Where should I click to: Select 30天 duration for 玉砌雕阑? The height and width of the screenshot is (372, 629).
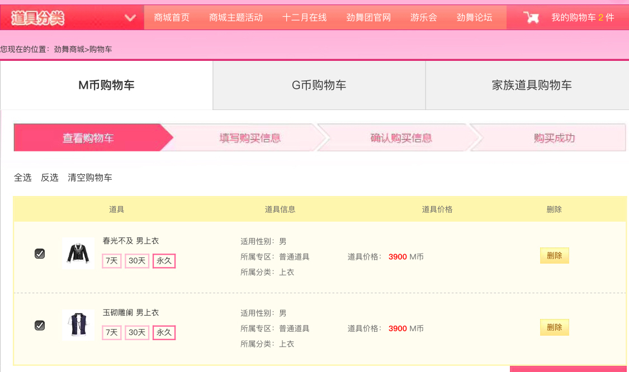[137, 333]
